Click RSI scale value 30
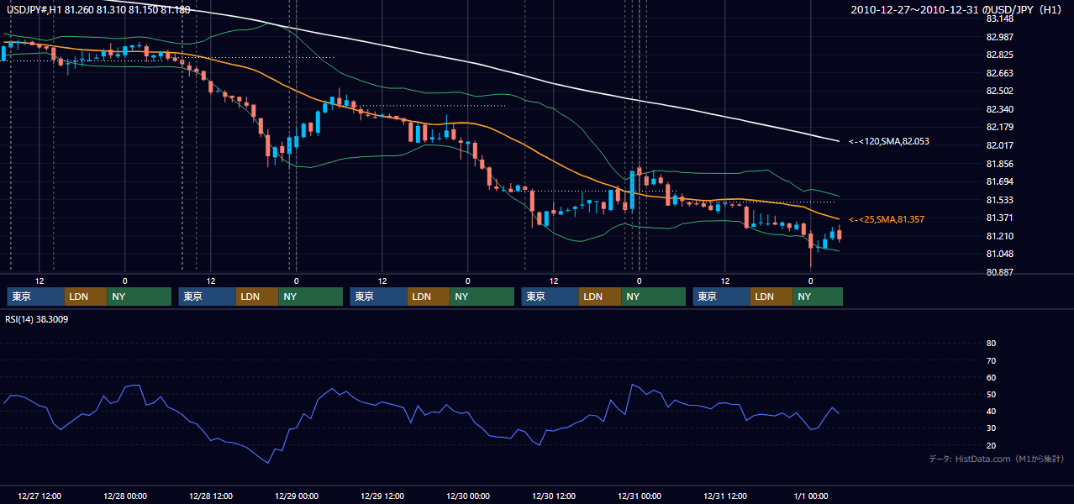The image size is (1074, 504). click(x=991, y=428)
